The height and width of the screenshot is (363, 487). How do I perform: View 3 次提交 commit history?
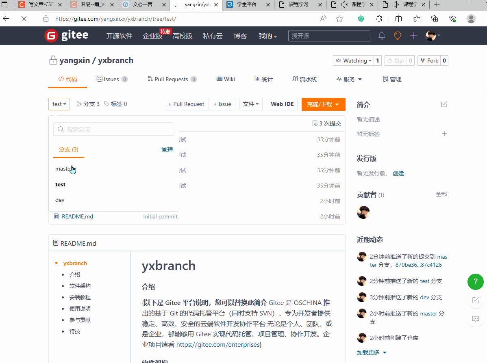click(x=327, y=123)
